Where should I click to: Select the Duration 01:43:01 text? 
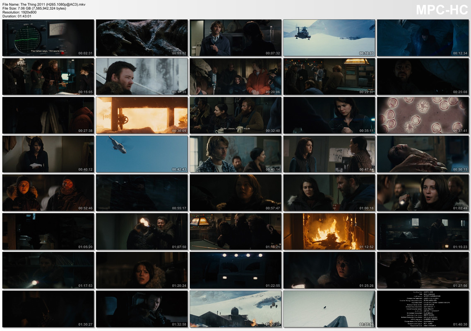pyautogui.click(x=17, y=16)
